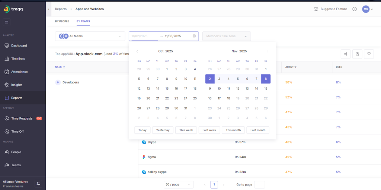The width and height of the screenshot is (381, 190).
Task: Click the This month preset button
Action: [x=233, y=130]
